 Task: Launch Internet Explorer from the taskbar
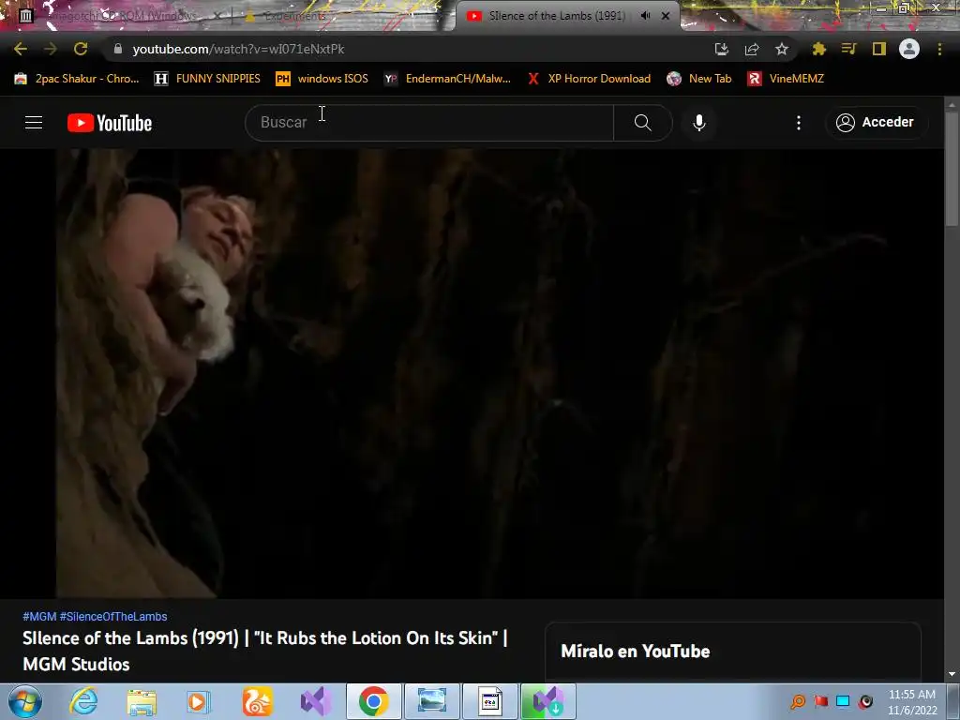(83, 701)
